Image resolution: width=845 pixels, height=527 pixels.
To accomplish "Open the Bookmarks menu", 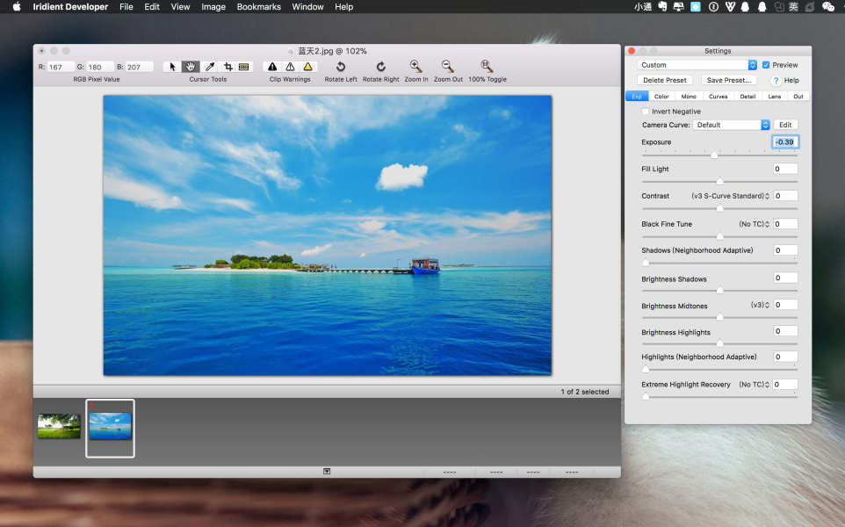I will coord(258,7).
